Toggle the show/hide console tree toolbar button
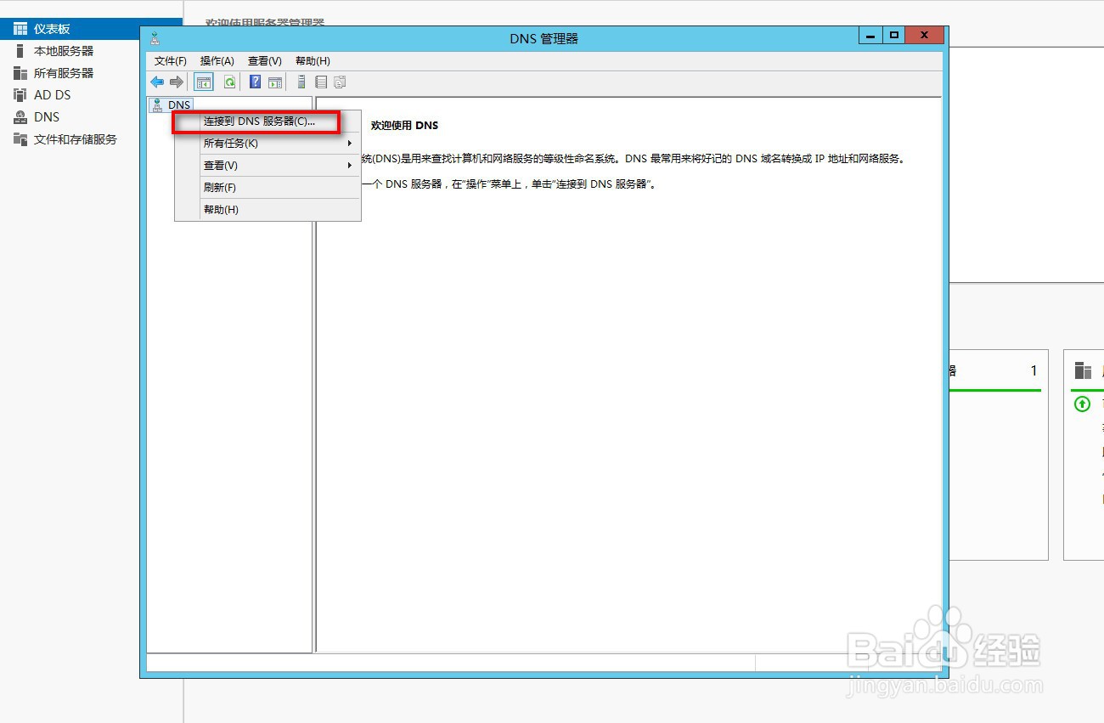The image size is (1104, 723). click(x=203, y=82)
